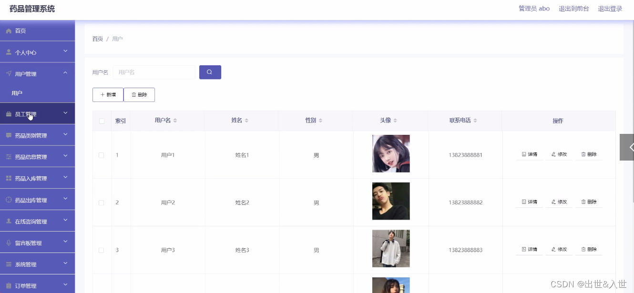634x293 pixels.
Task: Sort by 用户名 column arrows
Action: coord(175,121)
